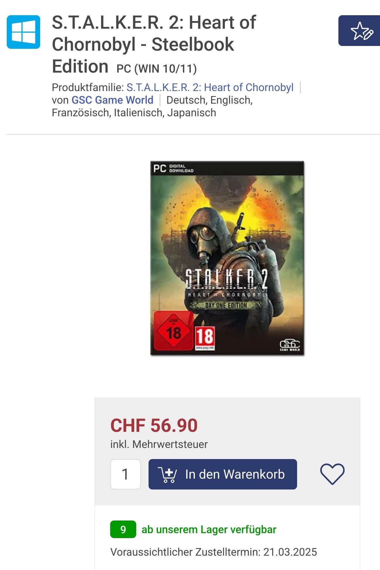
Task: Click the Voraussichtlicher Zustelltermin date line
Action: pos(214,552)
